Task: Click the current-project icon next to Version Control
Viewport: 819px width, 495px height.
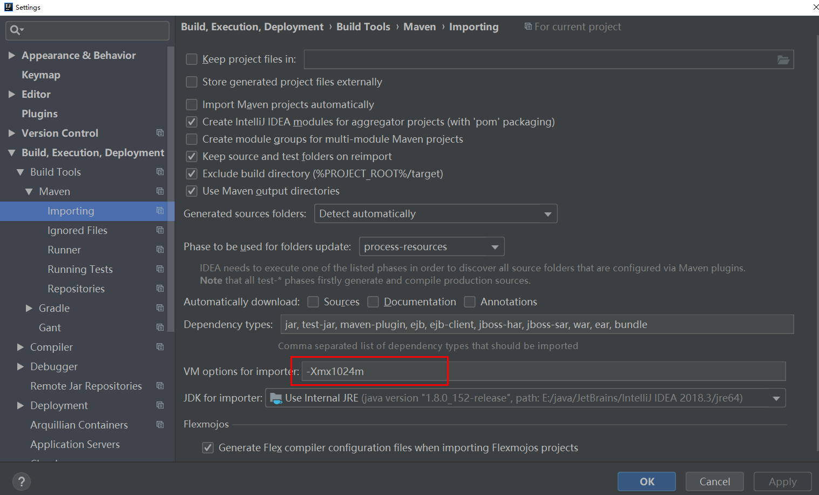Action: coord(160,133)
